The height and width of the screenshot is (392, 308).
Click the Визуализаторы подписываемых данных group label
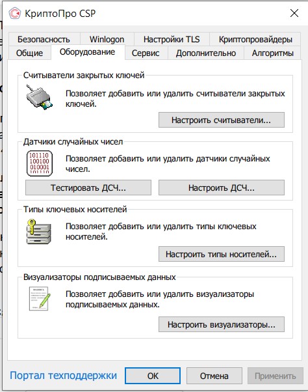click(99, 277)
